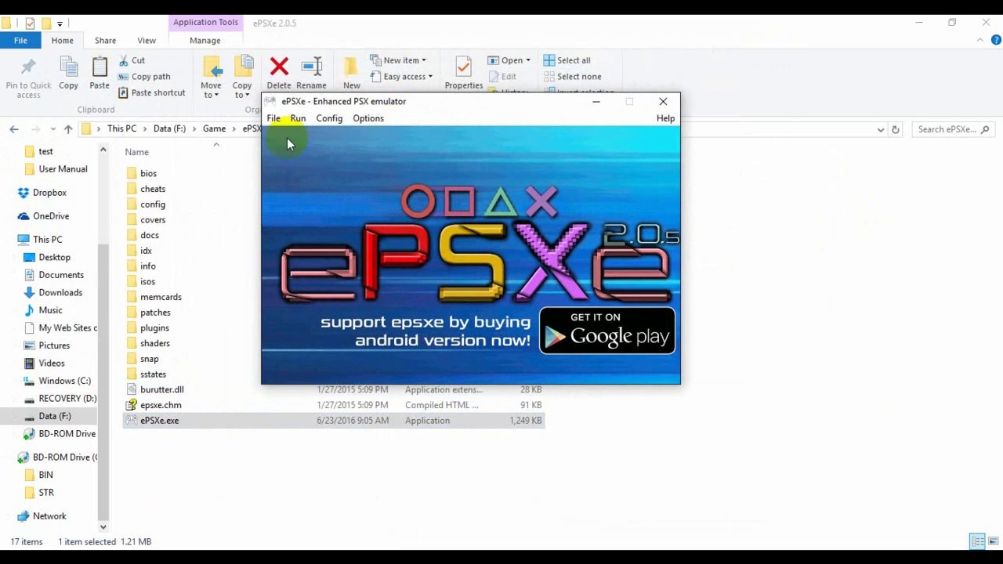Select the isos folder

pyautogui.click(x=147, y=282)
